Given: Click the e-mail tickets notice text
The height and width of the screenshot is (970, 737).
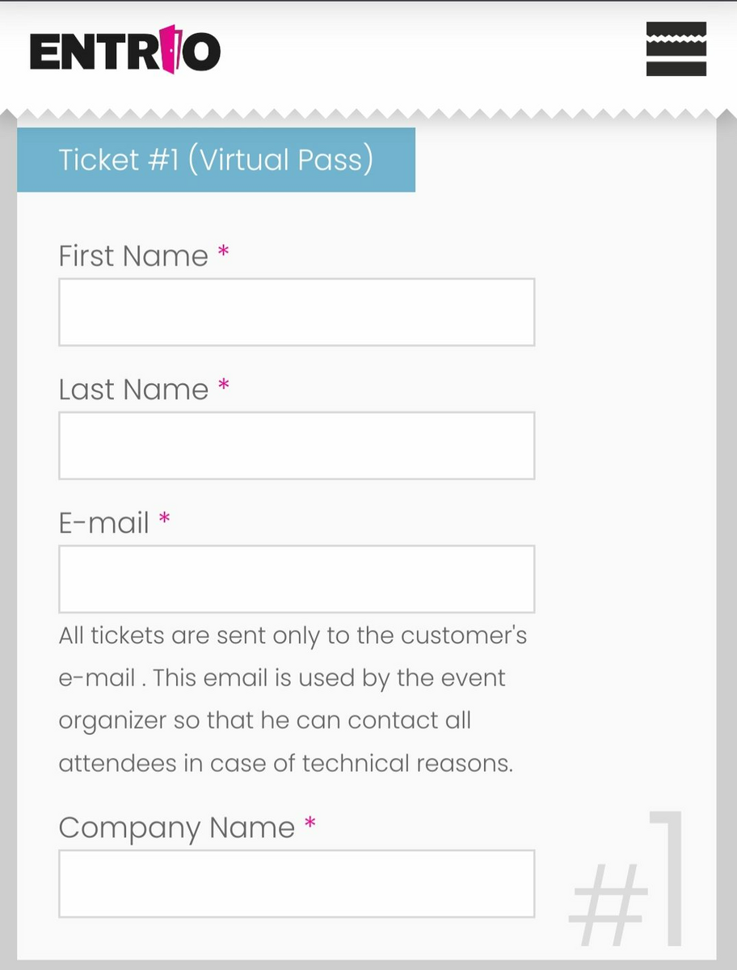Looking at the screenshot, I should 291,699.
